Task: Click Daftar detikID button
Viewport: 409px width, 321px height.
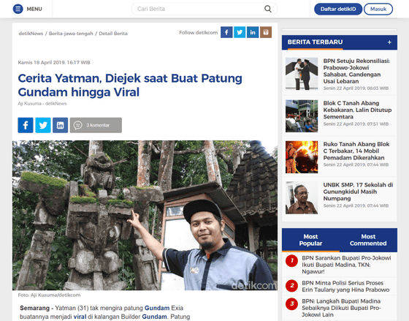Action: (338, 10)
